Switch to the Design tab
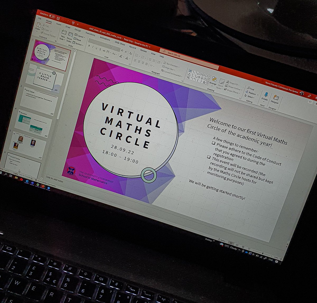This screenshot has height=303, width=317. tap(78, 30)
